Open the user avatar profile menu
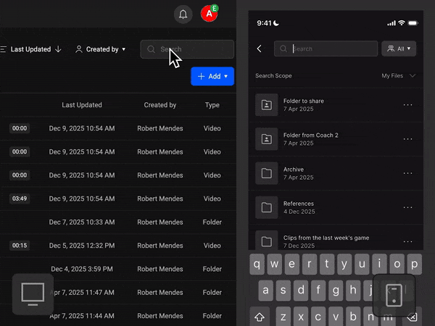Screen dimensions: 435x326 coord(210,14)
